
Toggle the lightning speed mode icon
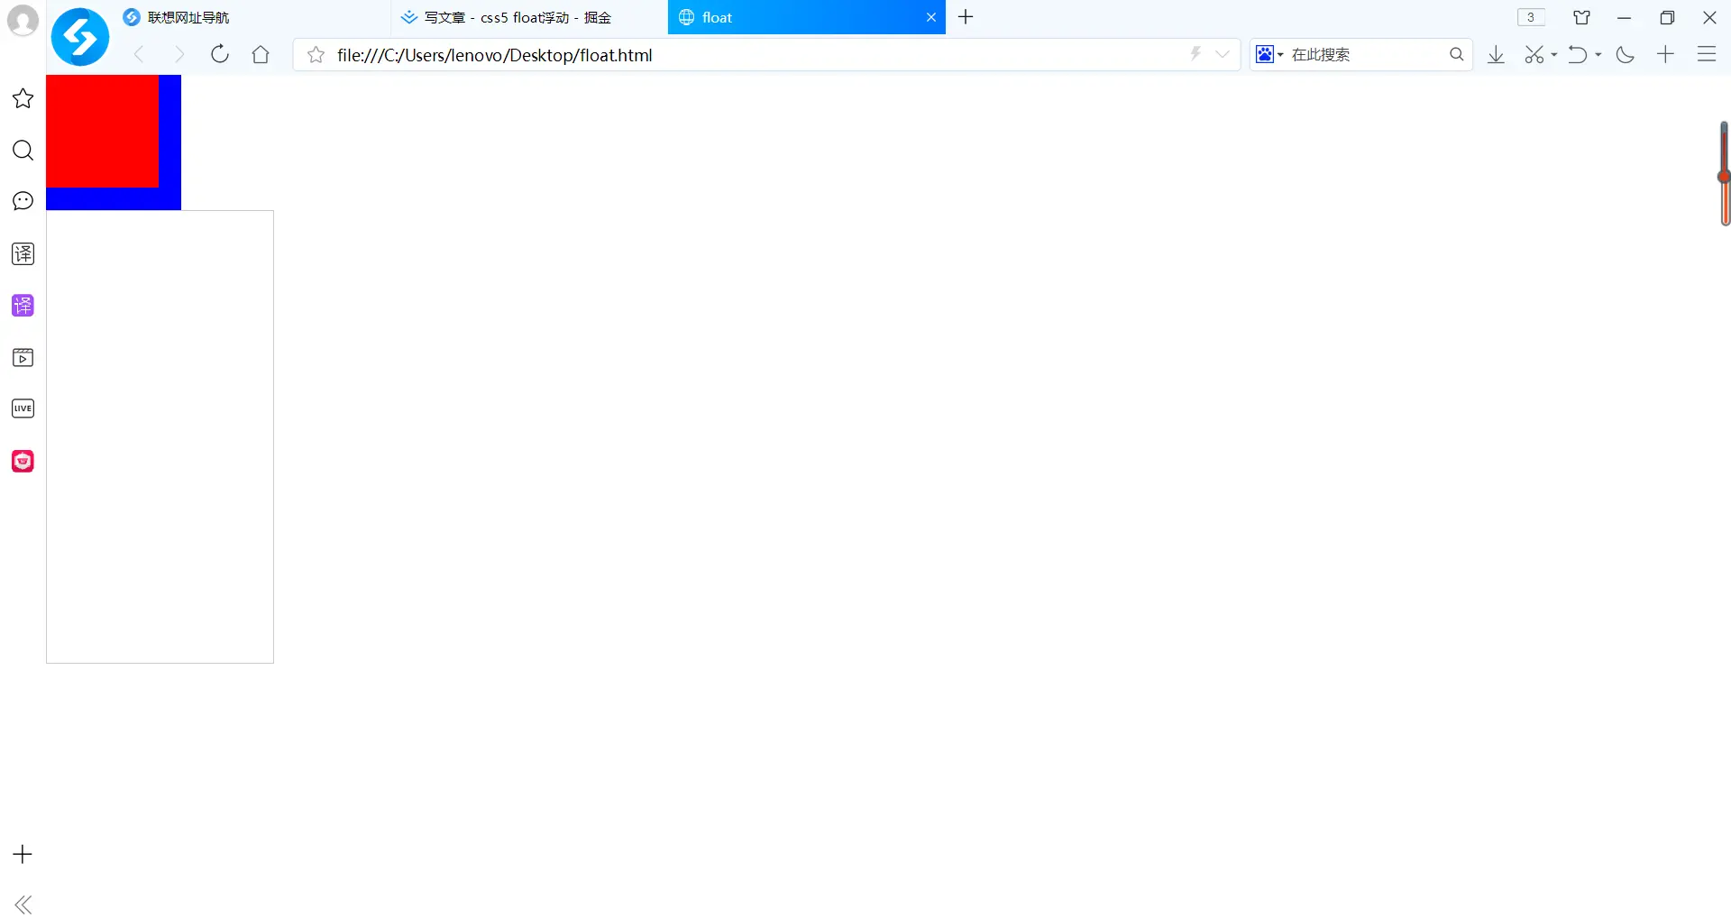(x=1195, y=54)
